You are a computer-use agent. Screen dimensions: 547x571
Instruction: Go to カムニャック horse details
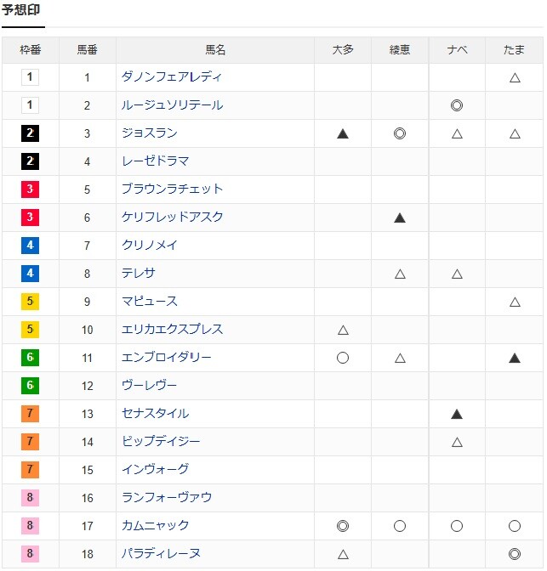click(x=155, y=526)
